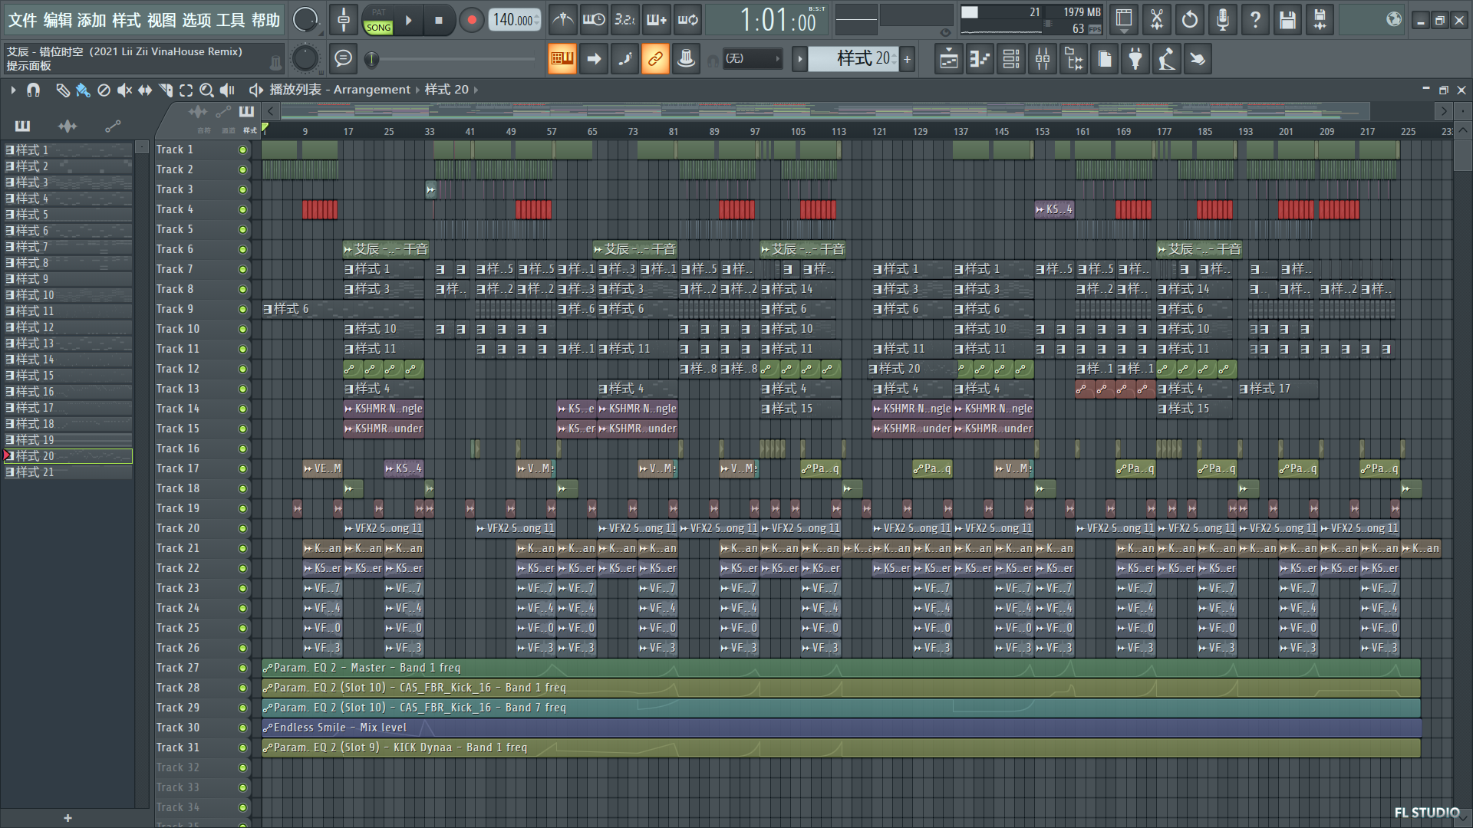
Task: Stop playback with the stop button
Action: tap(439, 21)
